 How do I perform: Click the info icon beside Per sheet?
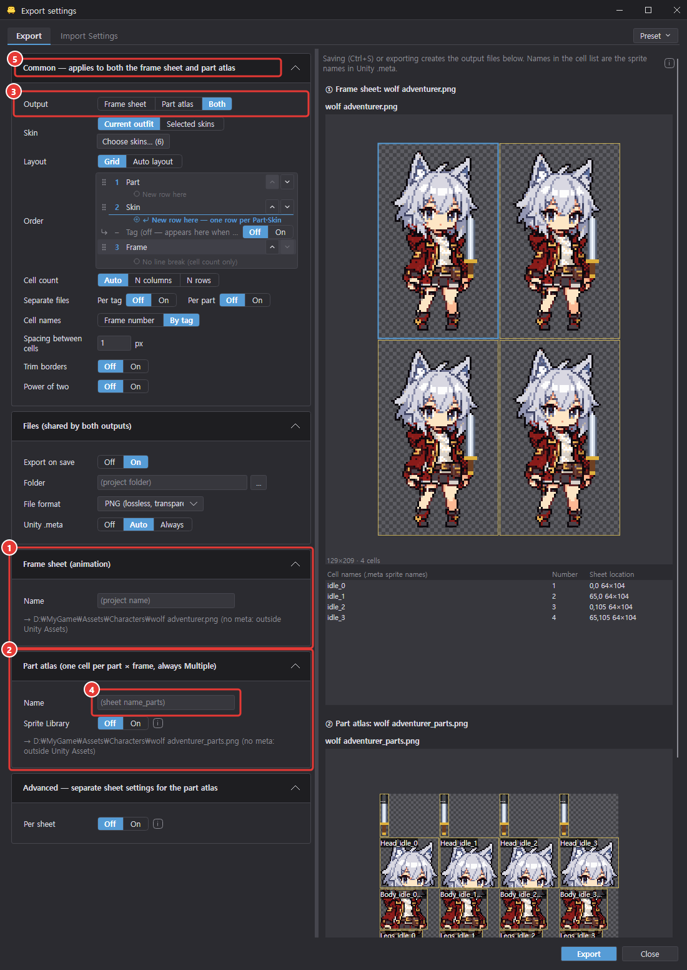point(158,824)
